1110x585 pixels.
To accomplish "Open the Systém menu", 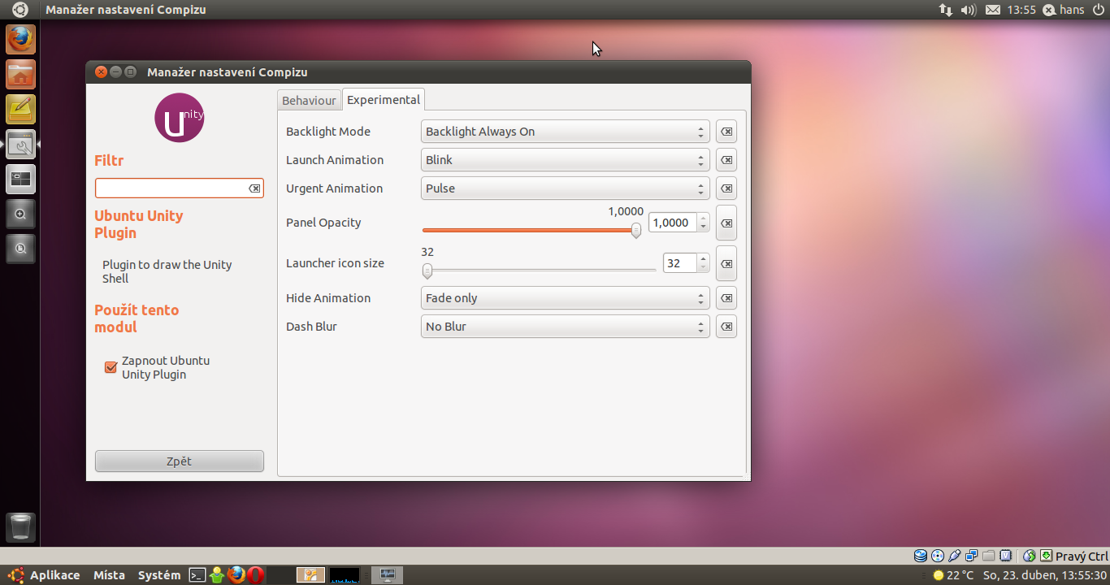I will [159, 575].
